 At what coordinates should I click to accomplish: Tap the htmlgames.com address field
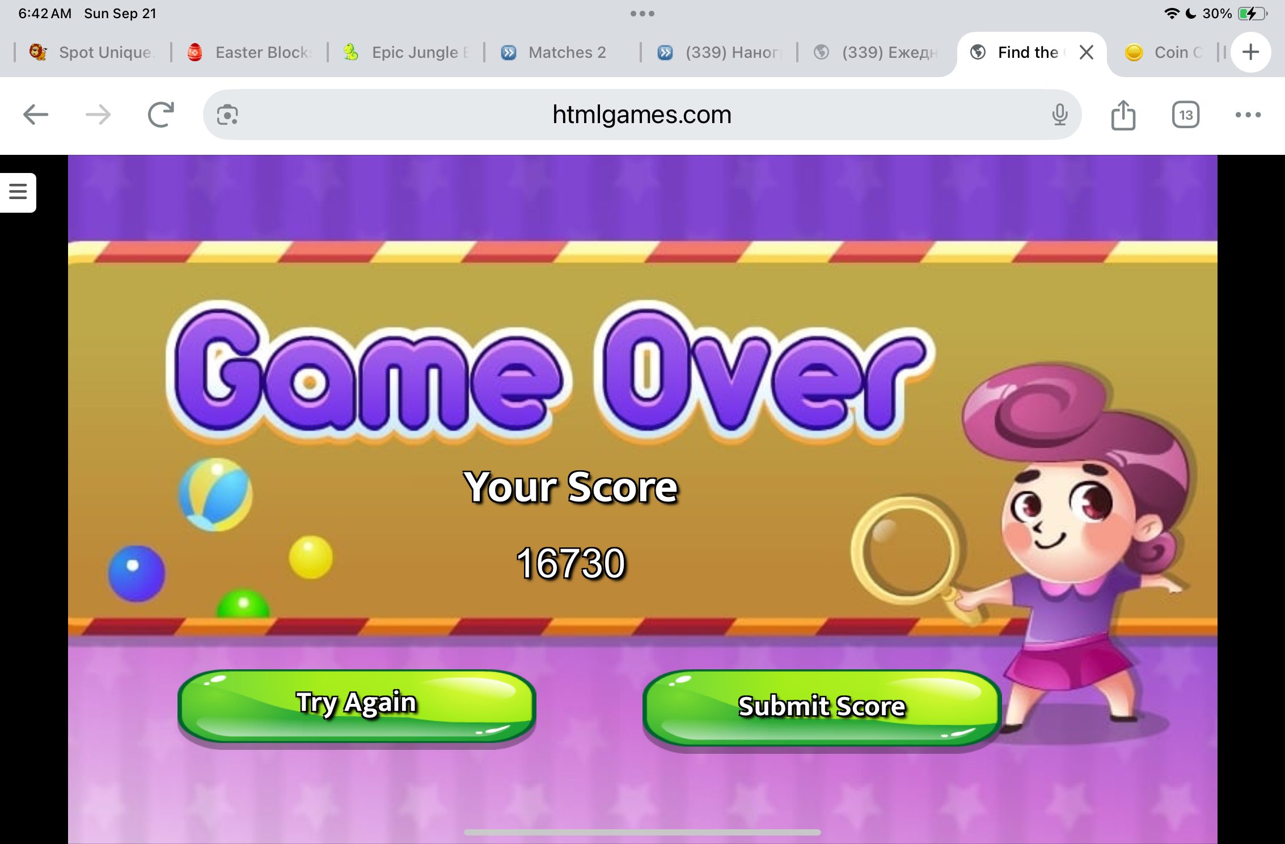click(x=641, y=115)
